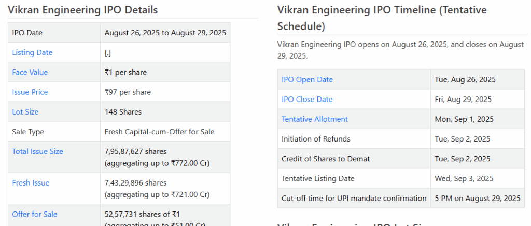This screenshot has width=531, height=226.
Task: Follow the Issue Price link
Action: (x=30, y=92)
